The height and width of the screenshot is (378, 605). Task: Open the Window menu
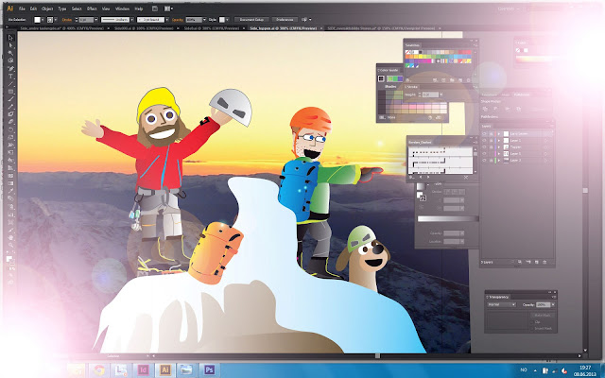122,9
